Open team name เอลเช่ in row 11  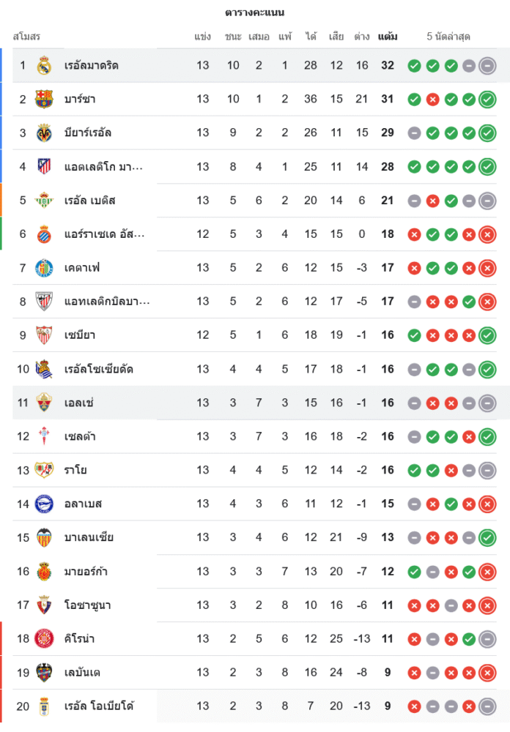[79, 403]
